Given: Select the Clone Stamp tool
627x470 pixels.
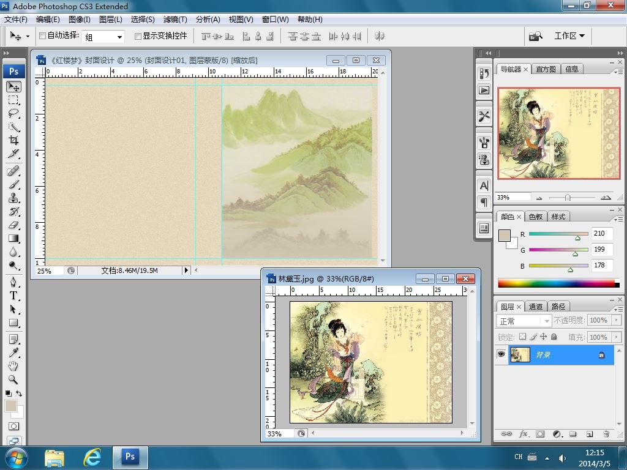Looking at the screenshot, I should click(13, 198).
